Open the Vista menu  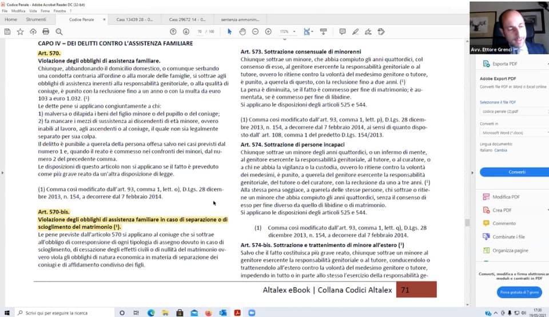pyautogui.click(x=33, y=11)
